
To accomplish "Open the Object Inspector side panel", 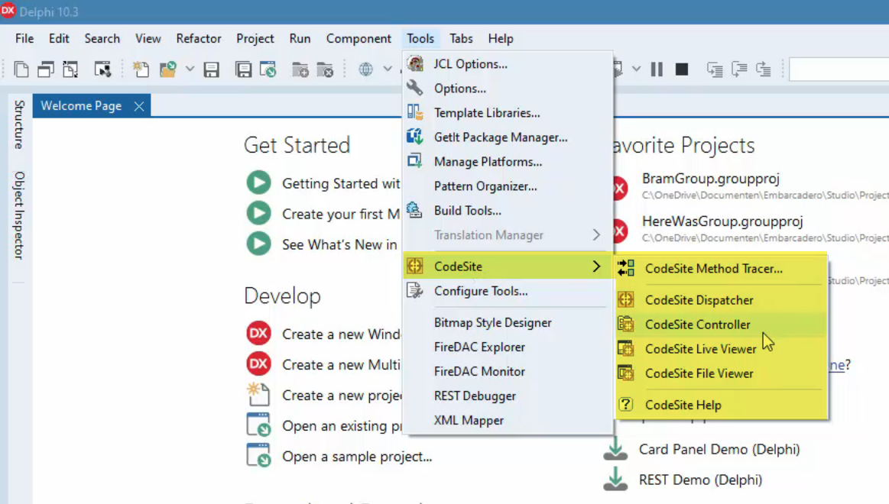I will (18, 215).
